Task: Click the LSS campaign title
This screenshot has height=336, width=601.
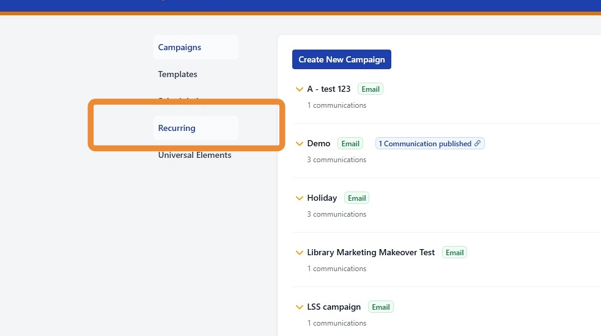Action: pos(334,307)
